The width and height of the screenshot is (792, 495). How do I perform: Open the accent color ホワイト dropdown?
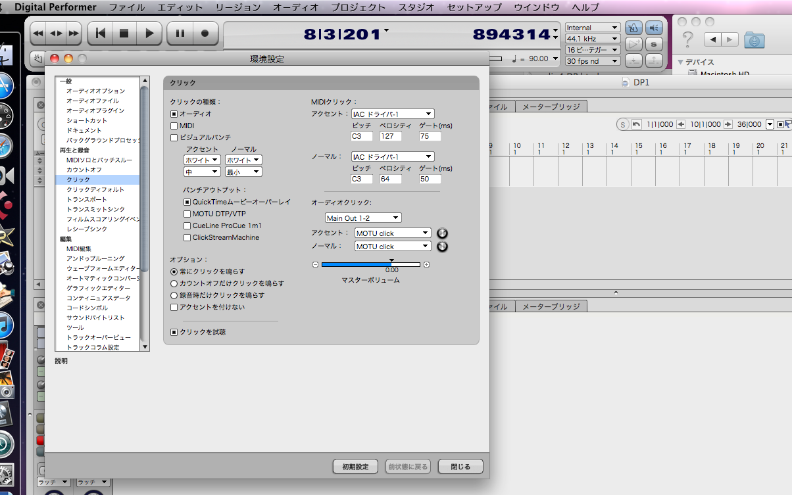tap(202, 160)
